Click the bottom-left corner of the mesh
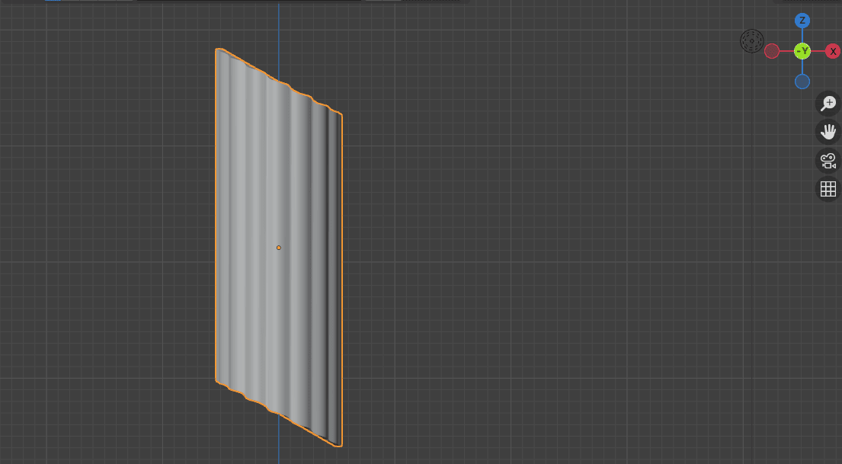Screen dimensions: 842x464 coord(218,379)
